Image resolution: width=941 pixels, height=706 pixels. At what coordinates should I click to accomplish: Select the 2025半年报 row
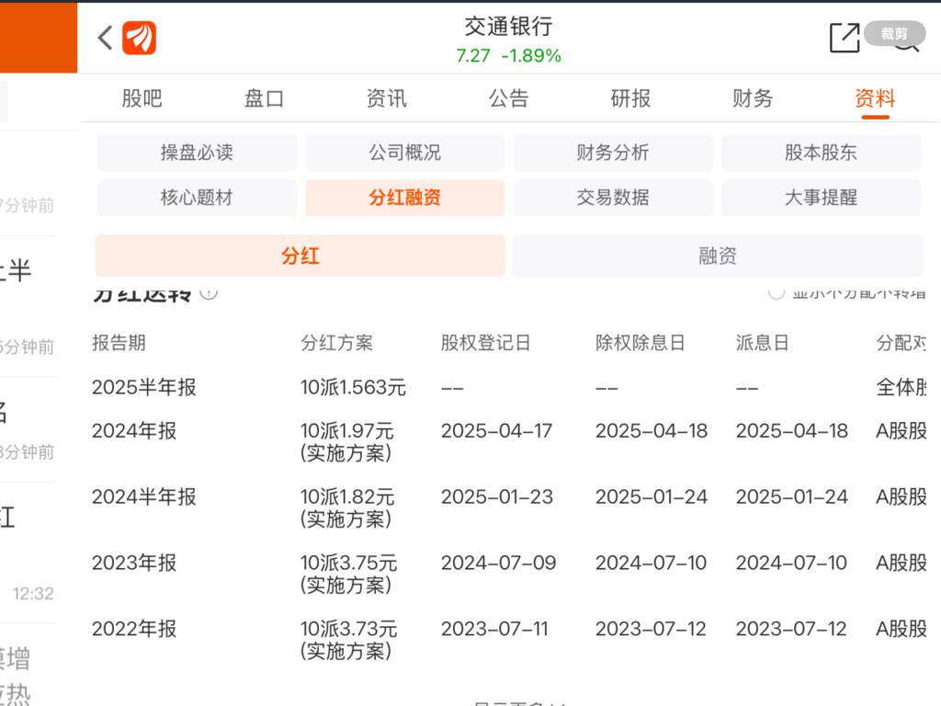point(509,387)
